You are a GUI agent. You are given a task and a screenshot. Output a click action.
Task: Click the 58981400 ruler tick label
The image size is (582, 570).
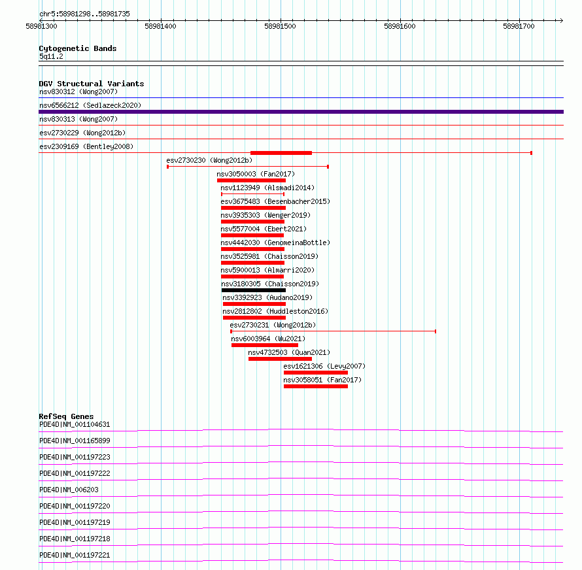[x=160, y=26]
